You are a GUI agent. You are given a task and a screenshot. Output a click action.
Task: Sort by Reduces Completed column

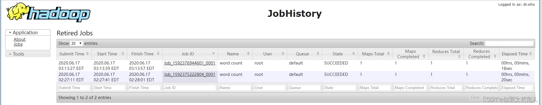482,54
